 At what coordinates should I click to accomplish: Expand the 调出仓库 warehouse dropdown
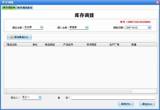(x=42, y=27)
